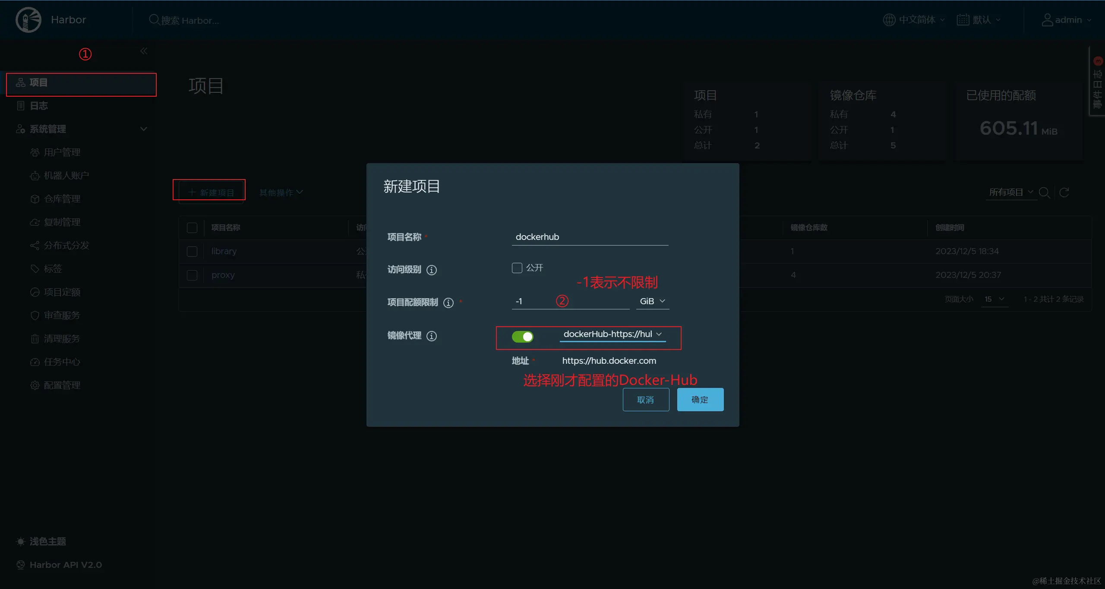1105x589 pixels.
Task: Open the GiB quota unit dropdown
Action: pos(652,301)
